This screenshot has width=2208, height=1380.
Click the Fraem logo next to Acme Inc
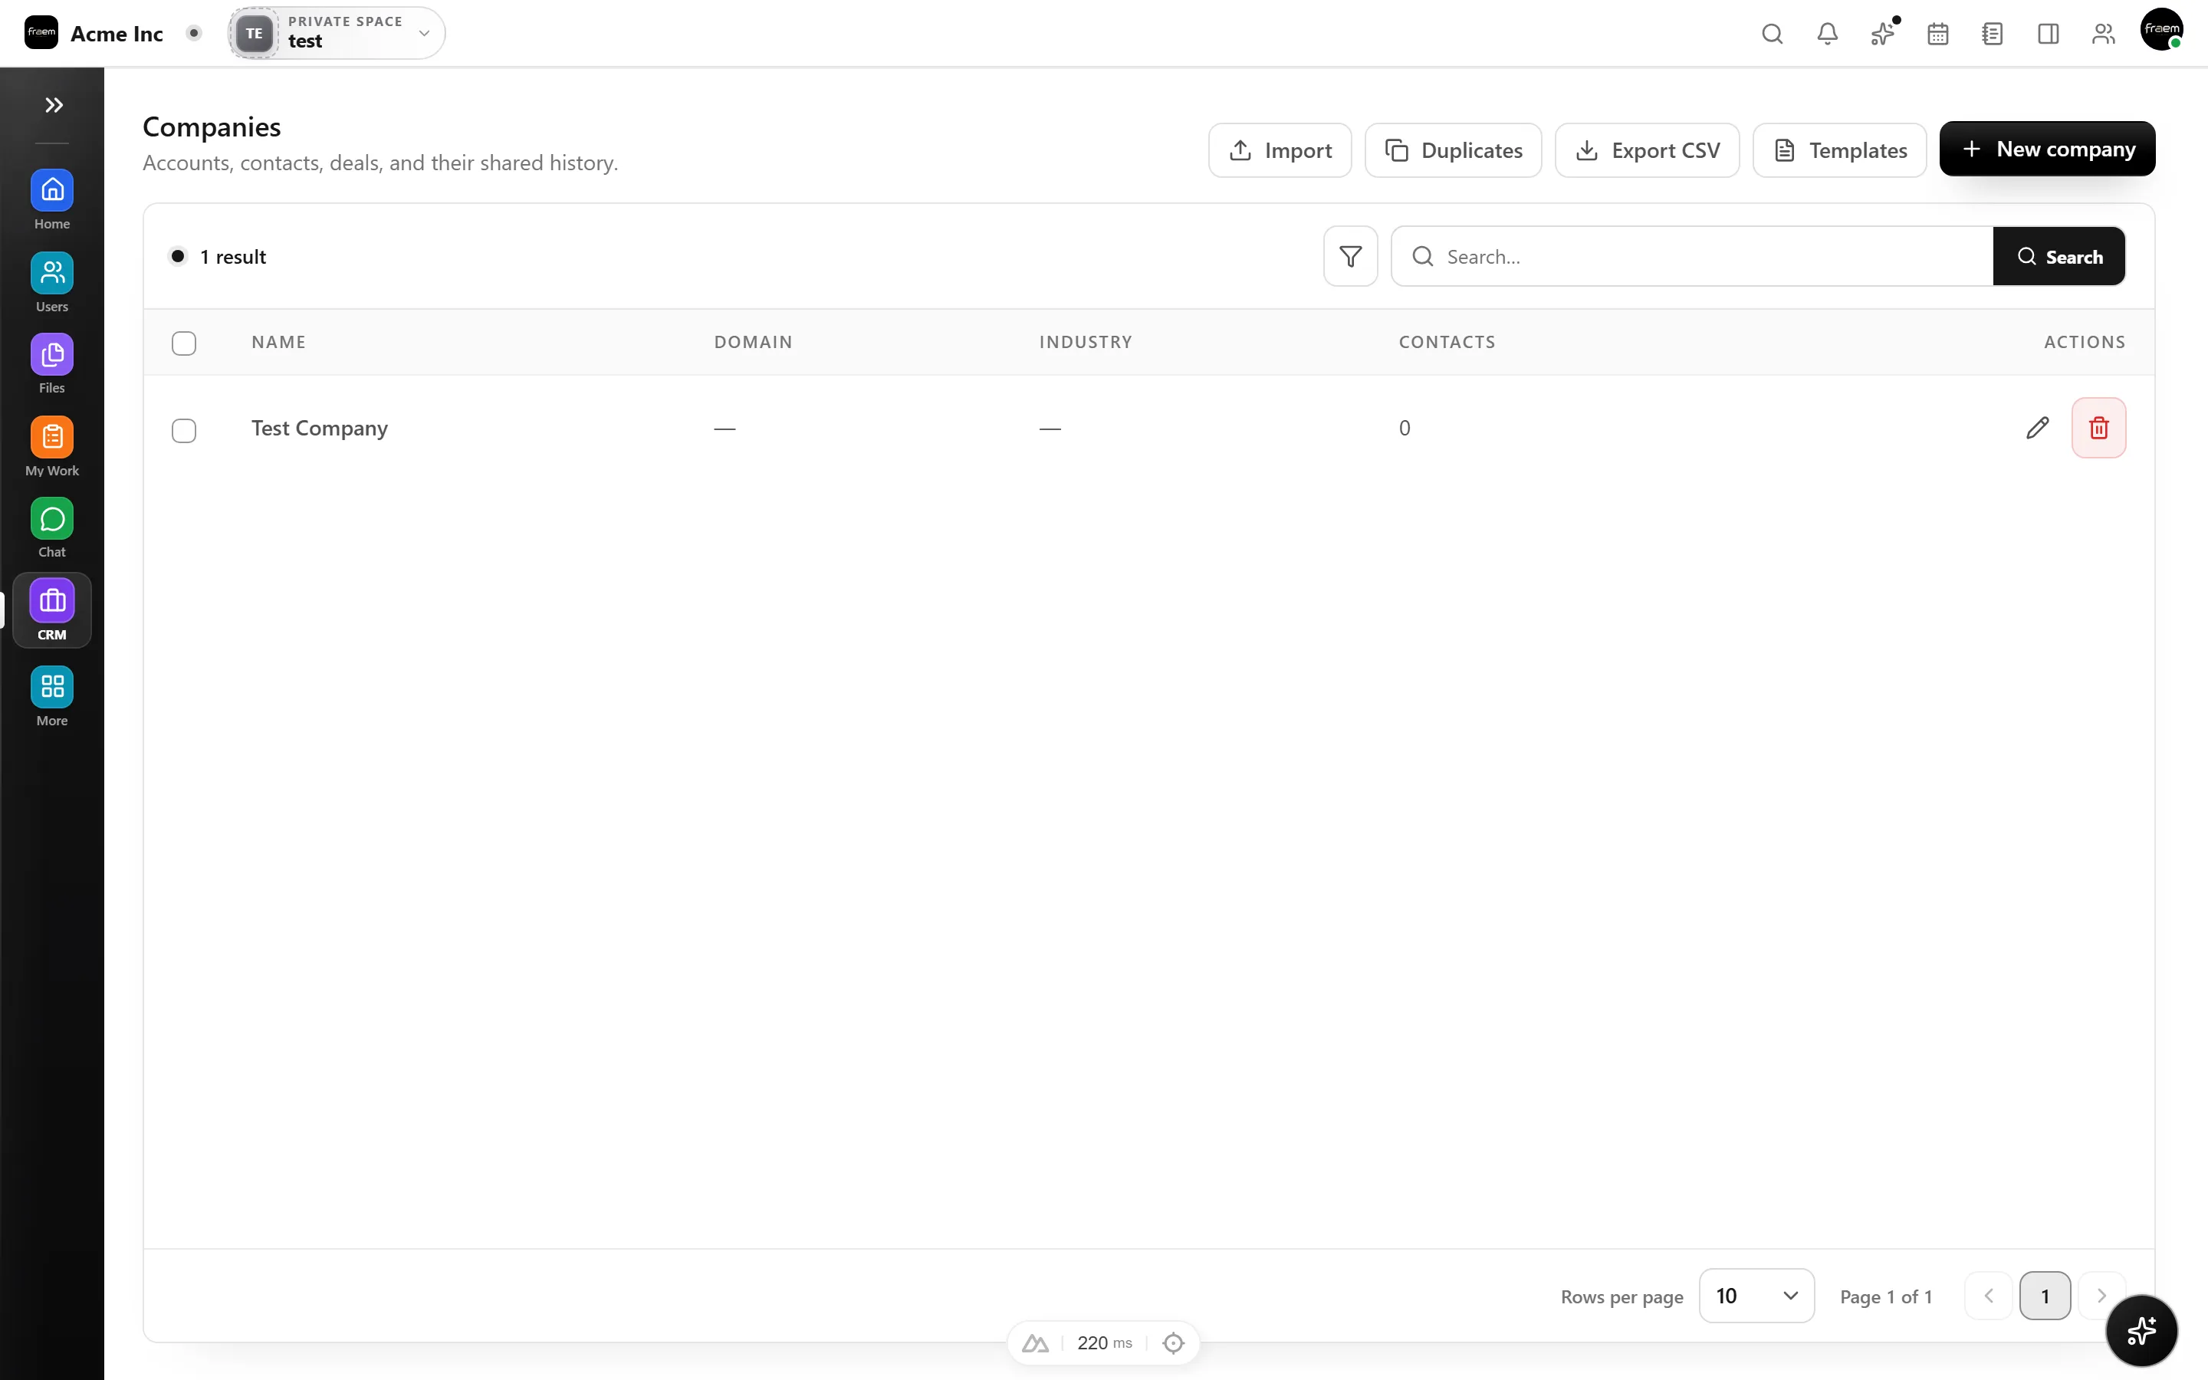click(41, 33)
